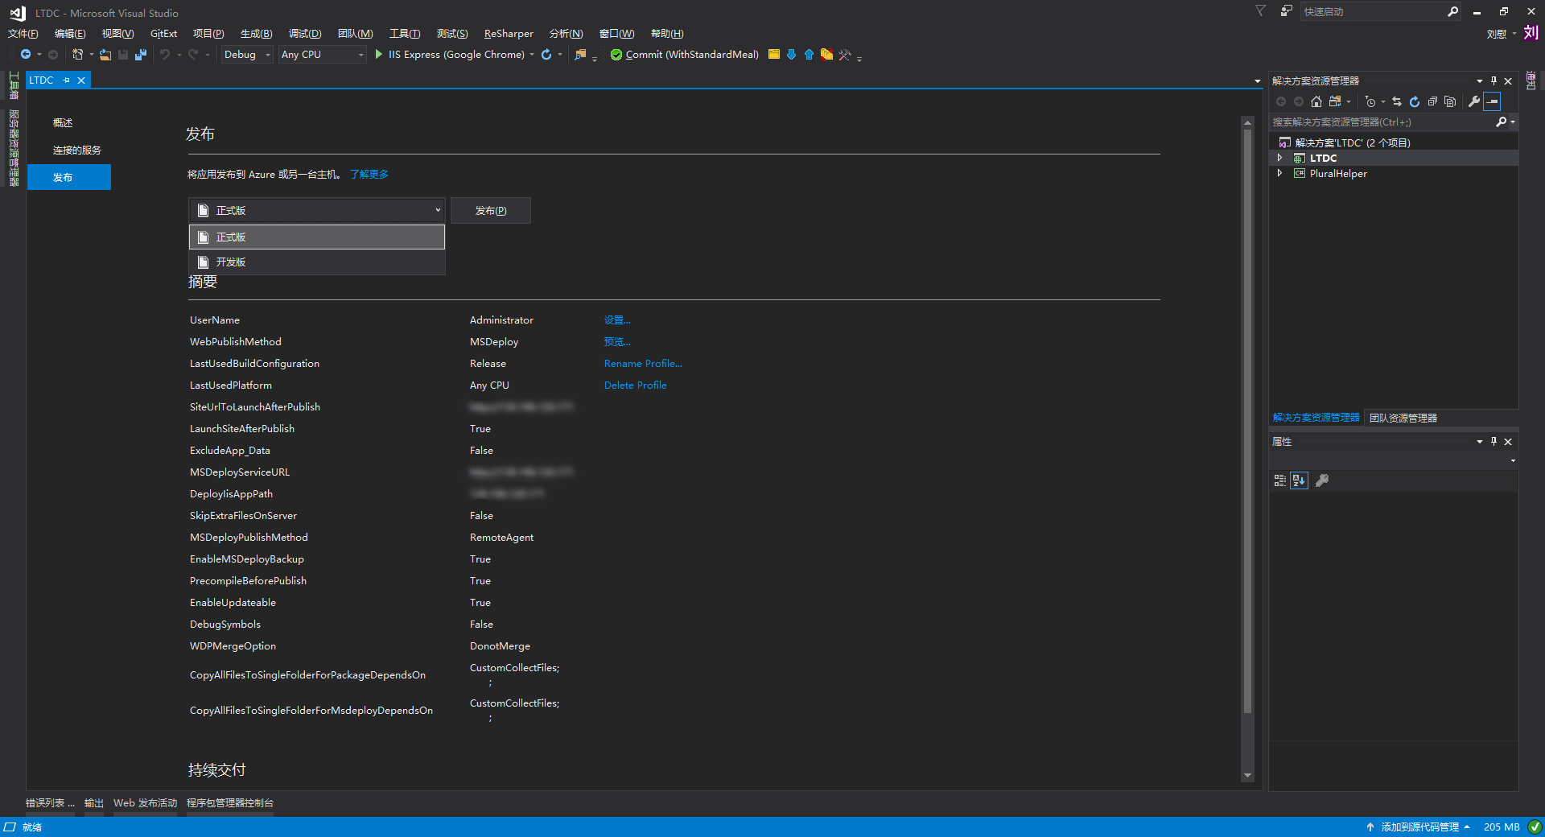Click the blue down-arrow pull icon
Screen dimensions: 1545x837
coord(792,55)
